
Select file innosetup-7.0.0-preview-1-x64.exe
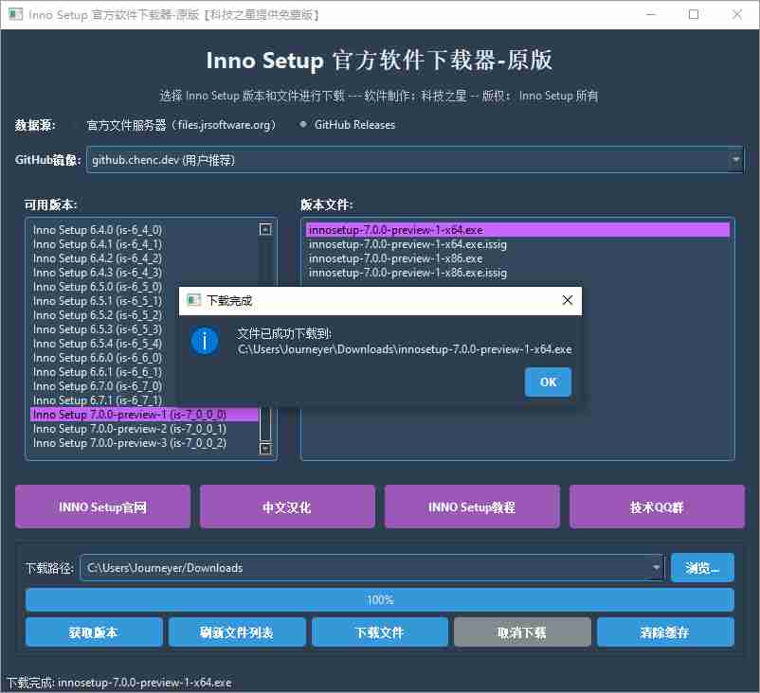point(517,229)
